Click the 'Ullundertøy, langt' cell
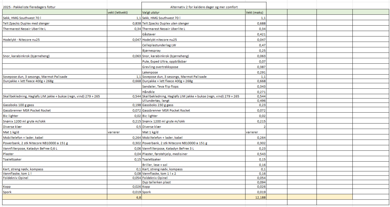Screen dimensions: 390x207 tap(193, 100)
